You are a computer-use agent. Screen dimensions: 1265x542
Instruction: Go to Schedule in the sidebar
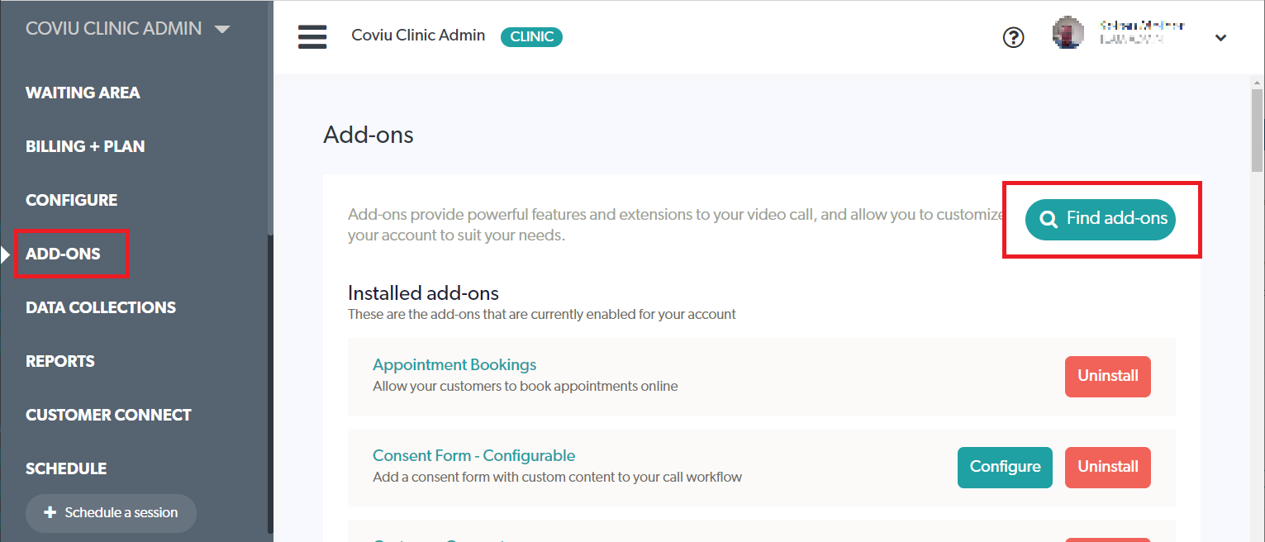[x=66, y=468]
